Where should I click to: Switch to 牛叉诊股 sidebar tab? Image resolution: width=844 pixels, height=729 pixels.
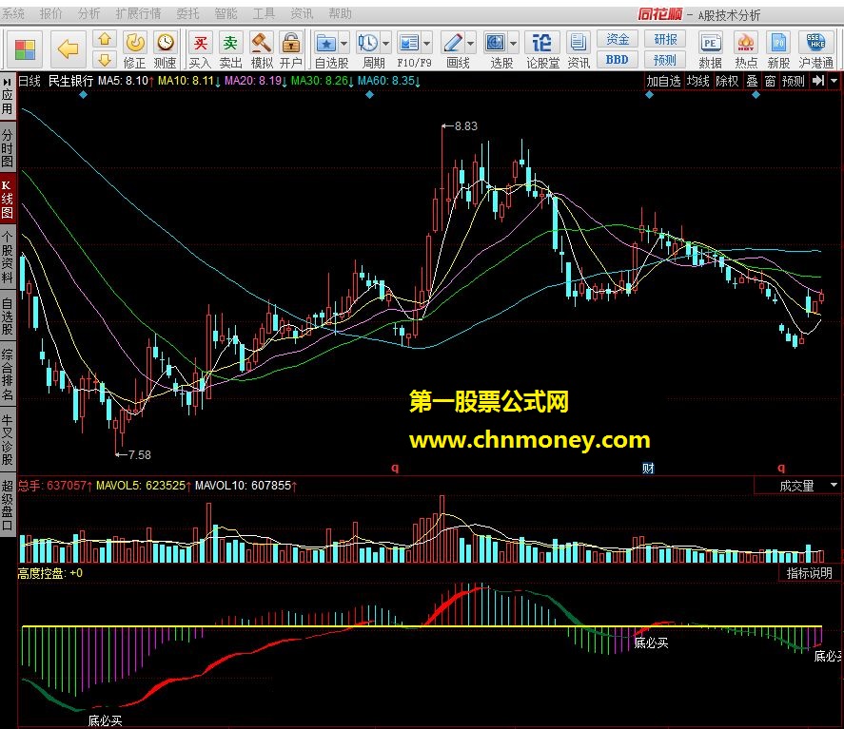[x=8, y=439]
